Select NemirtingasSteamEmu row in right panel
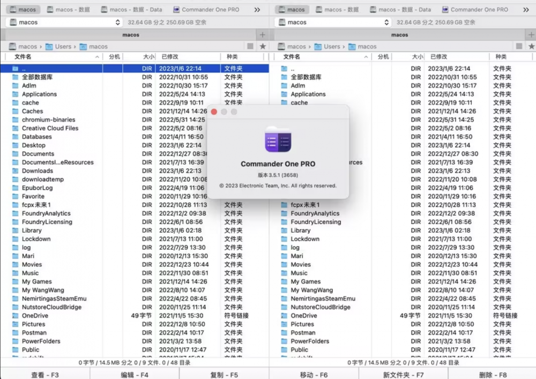The image size is (536, 379). tap(403, 299)
